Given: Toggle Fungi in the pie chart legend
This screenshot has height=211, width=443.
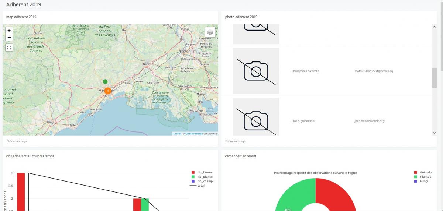Looking at the screenshot, I should pyautogui.click(x=421, y=181).
